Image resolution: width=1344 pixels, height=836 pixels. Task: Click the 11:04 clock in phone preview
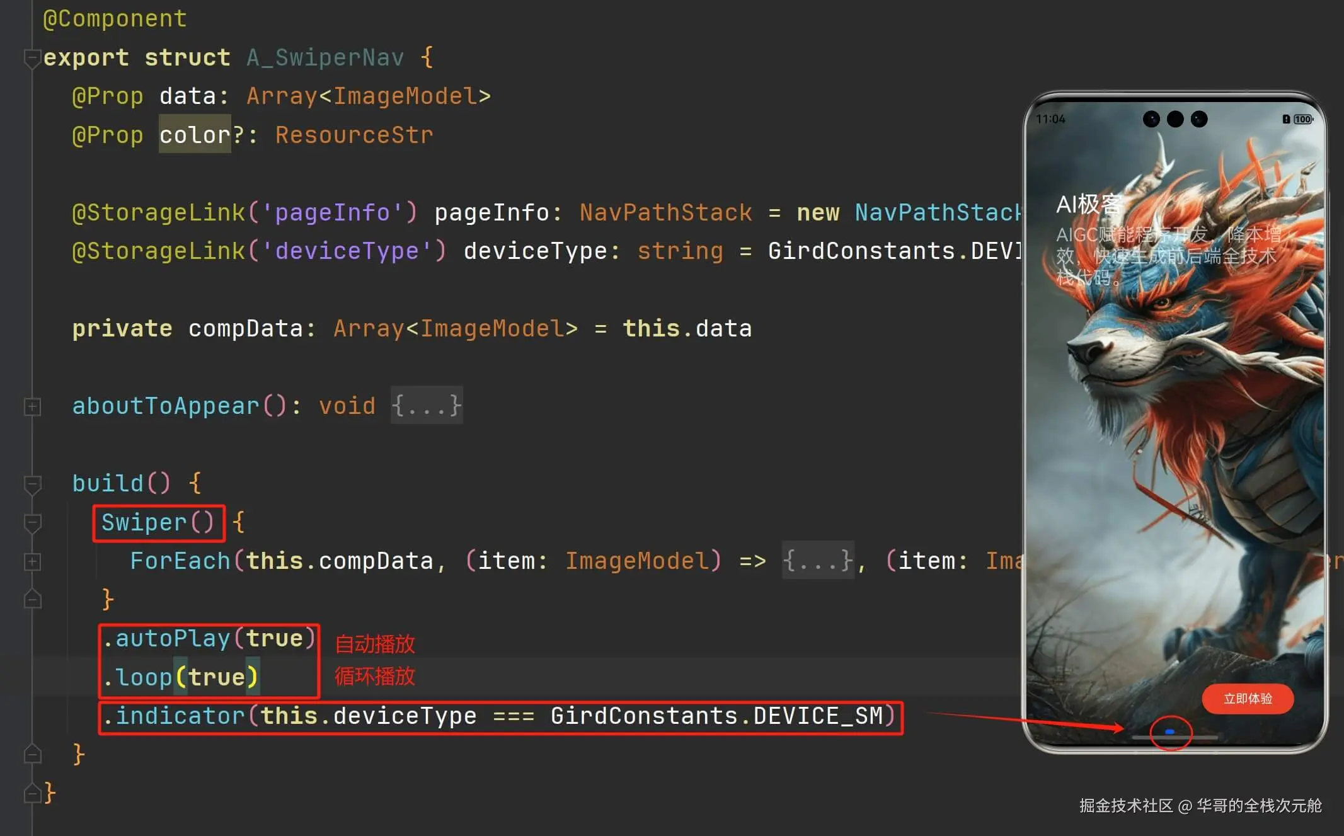pos(1050,119)
